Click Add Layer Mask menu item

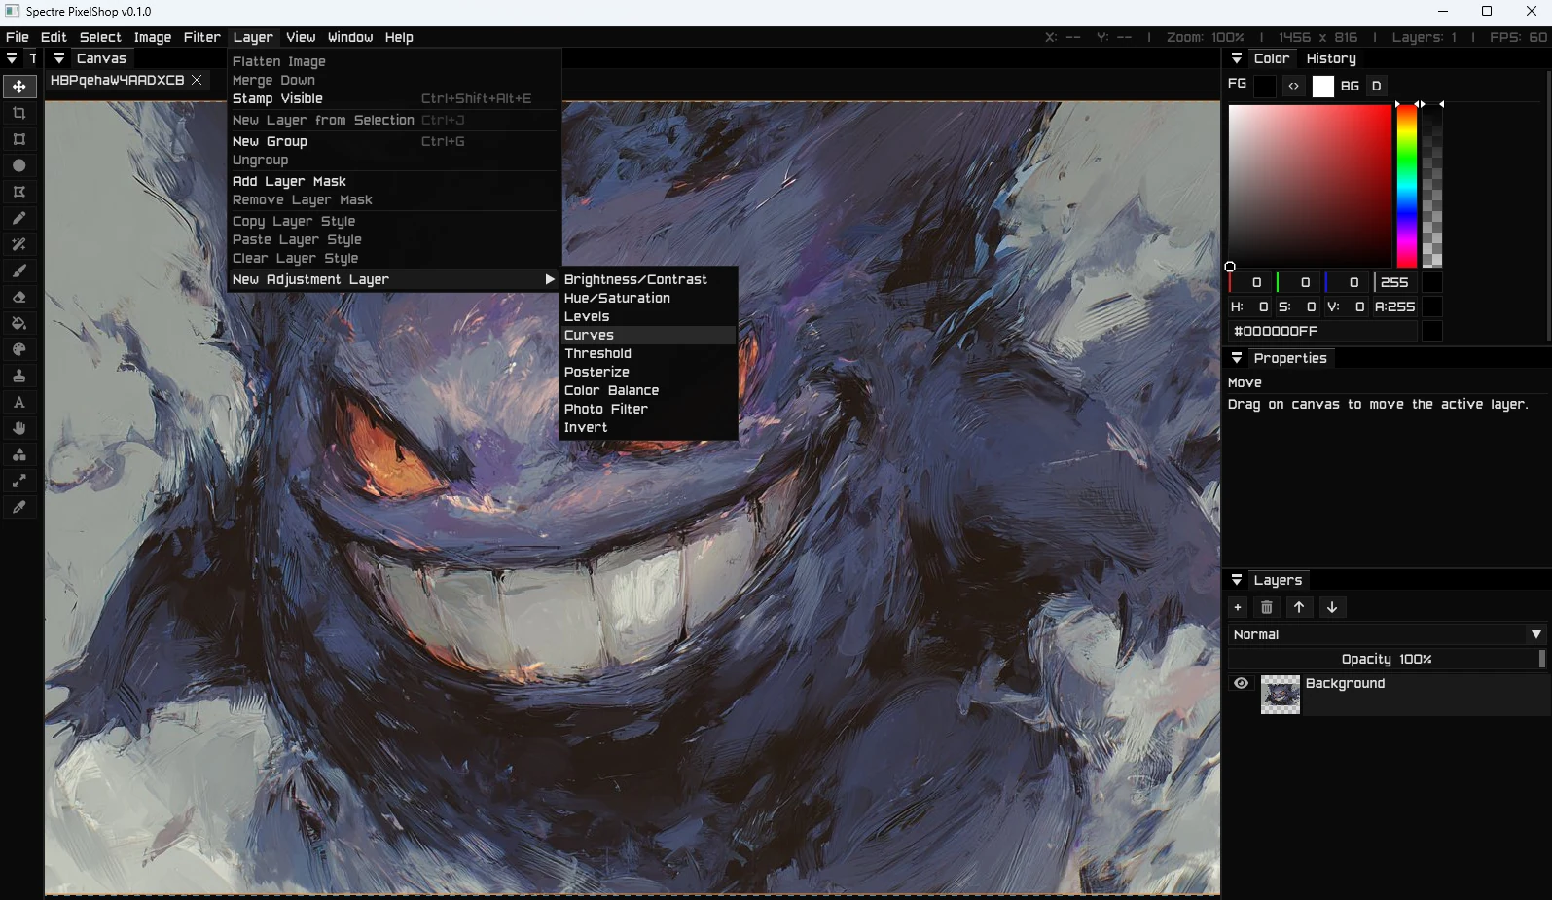(x=394, y=181)
